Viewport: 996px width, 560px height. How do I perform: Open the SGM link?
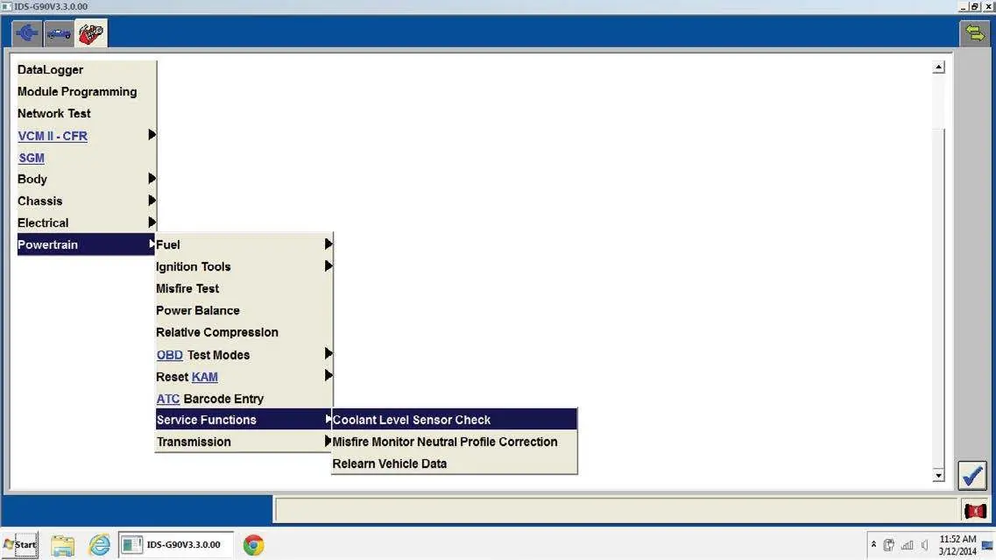pyautogui.click(x=32, y=158)
